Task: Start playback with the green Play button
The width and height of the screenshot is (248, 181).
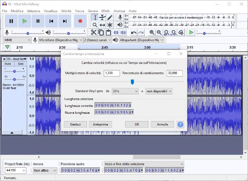Action: [24, 21]
